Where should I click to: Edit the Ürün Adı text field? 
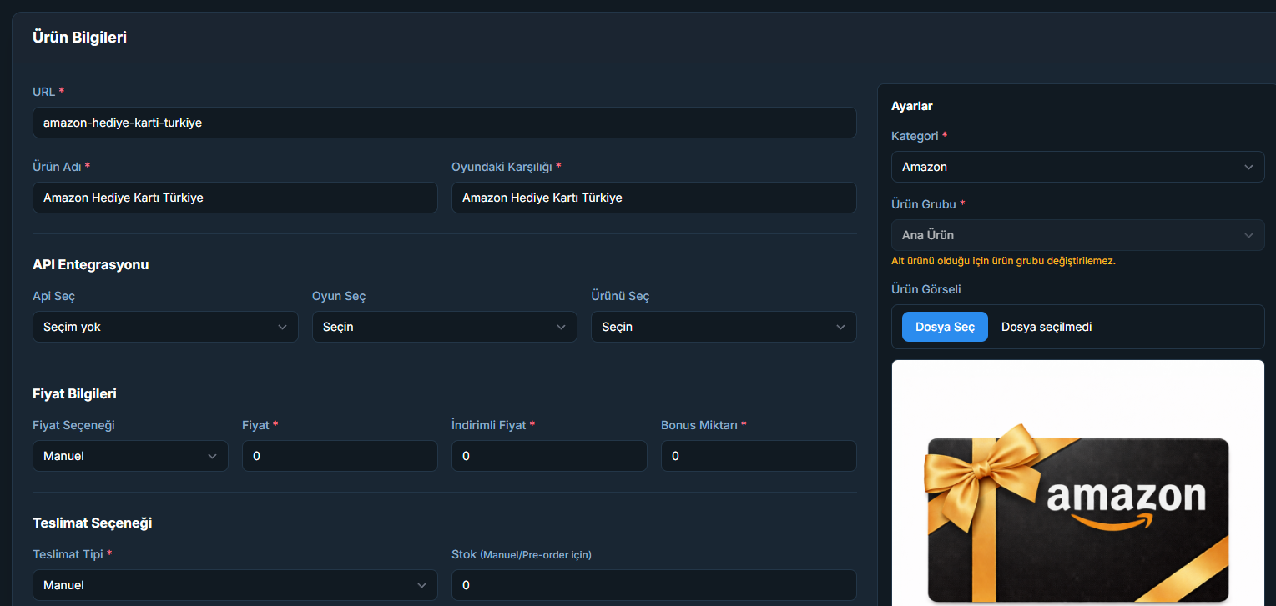(235, 198)
